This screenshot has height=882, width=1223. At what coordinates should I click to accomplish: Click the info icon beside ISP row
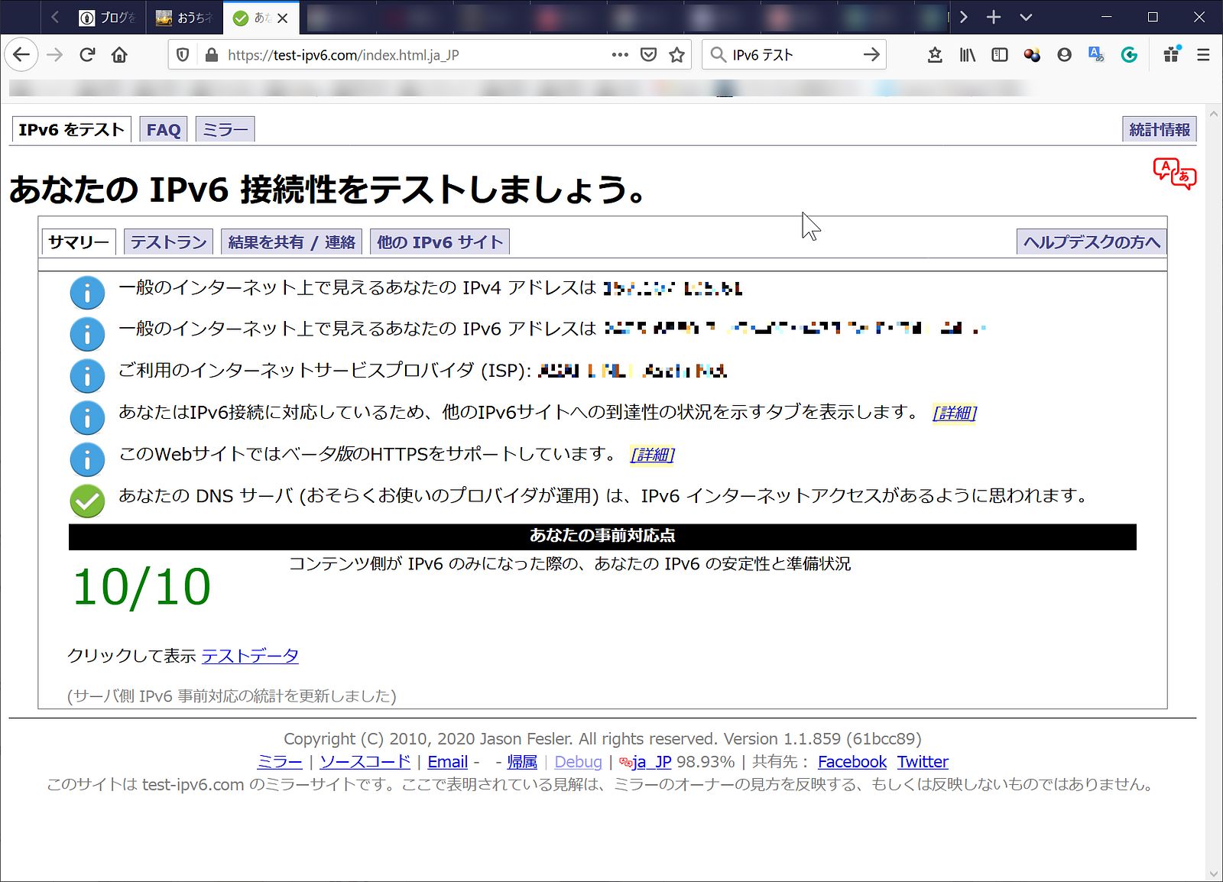click(87, 376)
